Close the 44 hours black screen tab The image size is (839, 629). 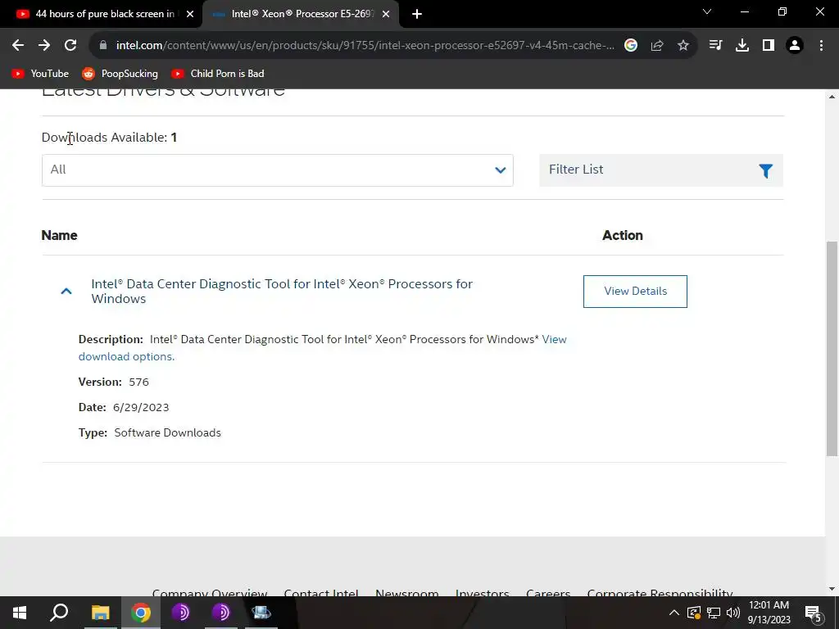(190, 15)
